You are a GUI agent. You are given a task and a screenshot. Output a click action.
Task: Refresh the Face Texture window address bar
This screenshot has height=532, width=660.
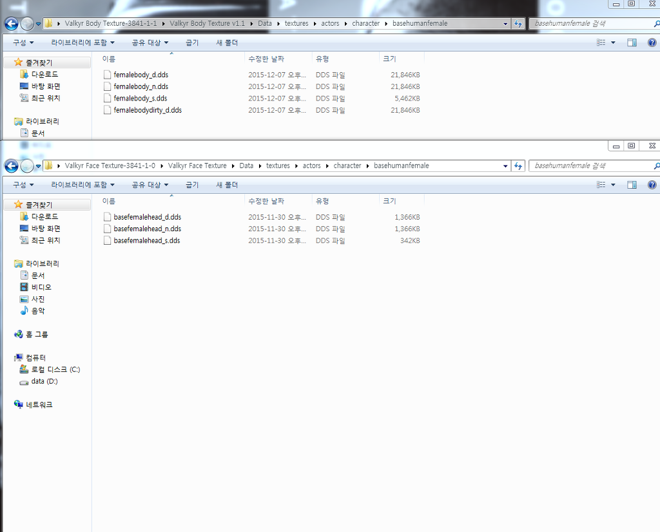pos(518,166)
